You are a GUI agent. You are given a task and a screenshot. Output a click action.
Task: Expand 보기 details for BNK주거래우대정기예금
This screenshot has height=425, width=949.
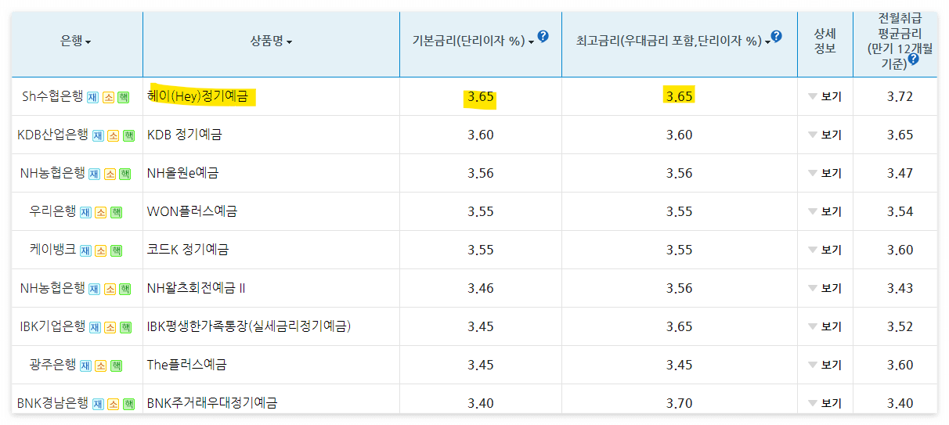pos(825,404)
